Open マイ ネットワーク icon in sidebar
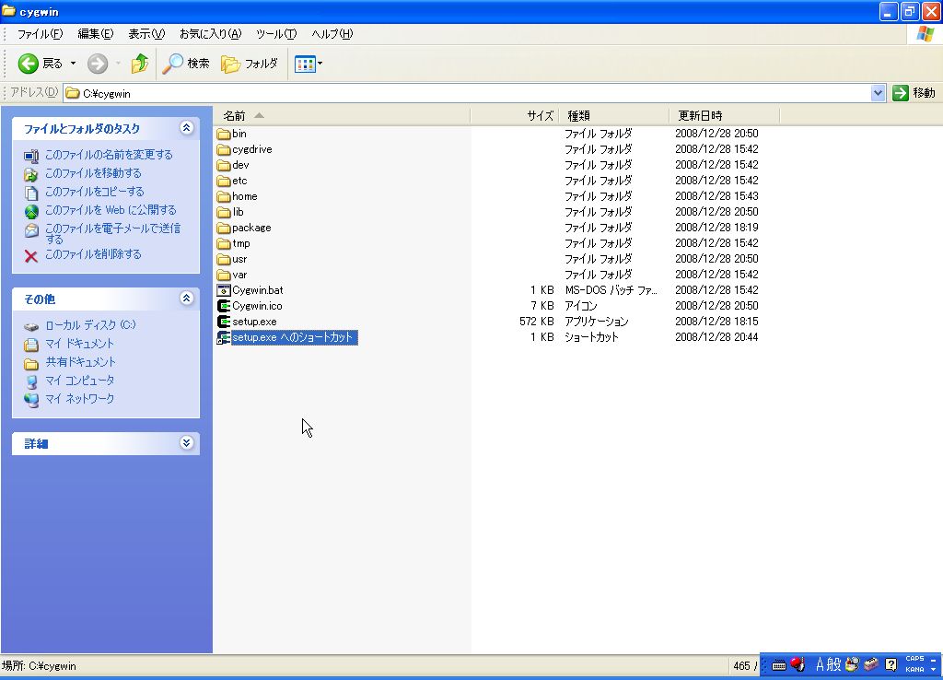The width and height of the screenshot is (943, 680). [x=31, y=400]
